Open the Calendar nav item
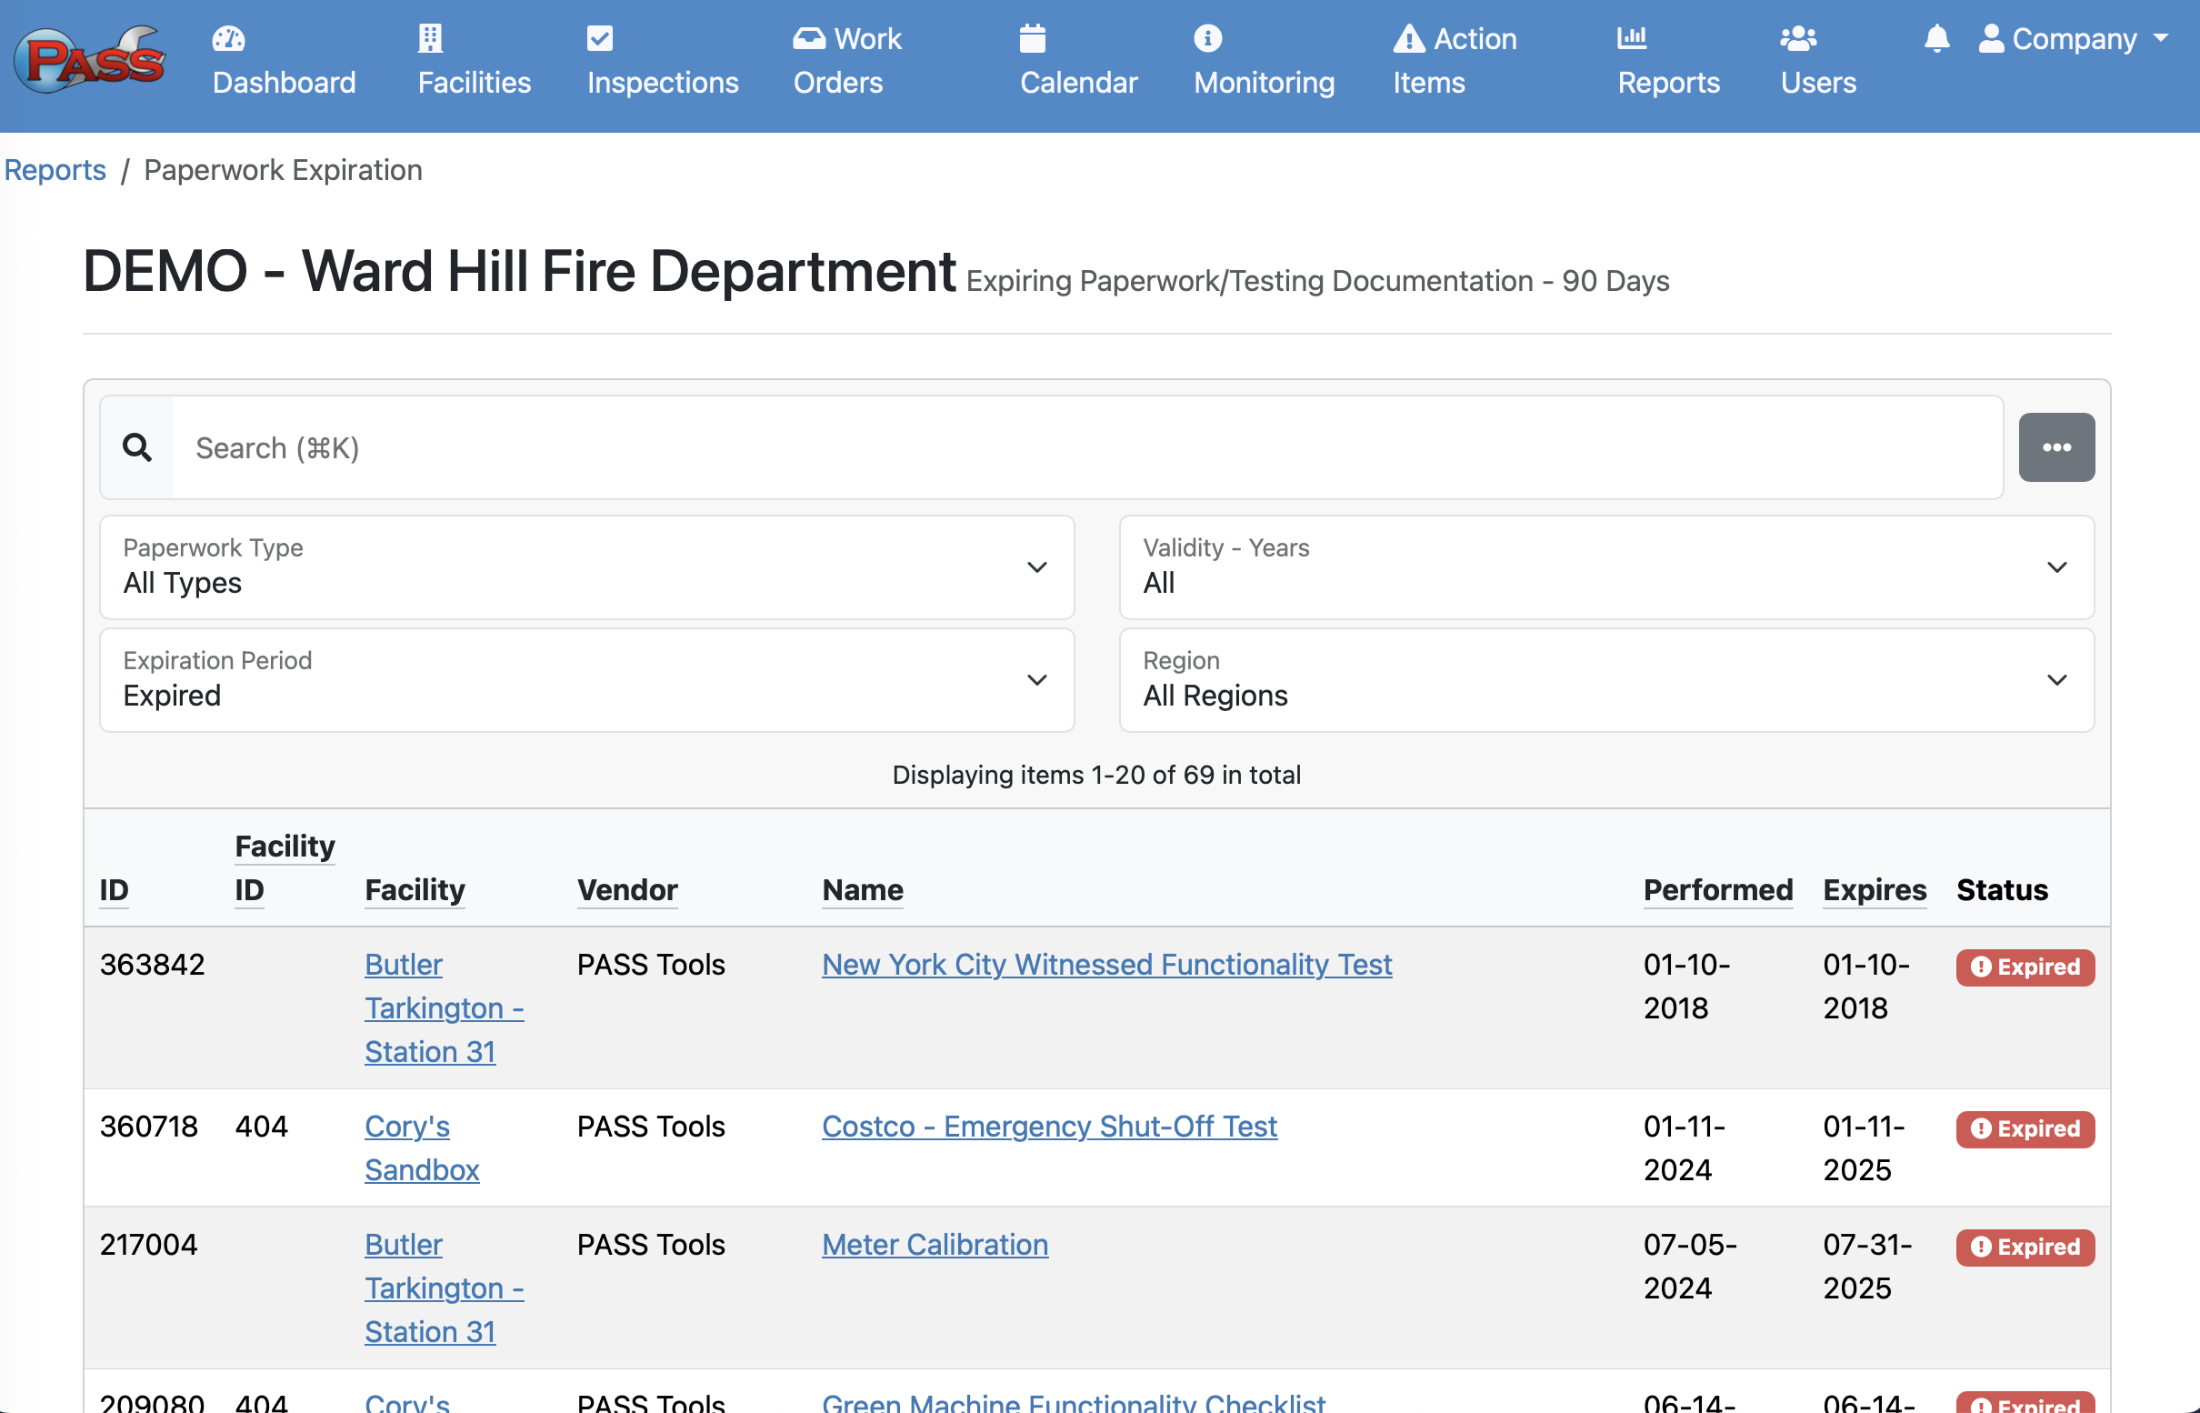 [1078, 63]
